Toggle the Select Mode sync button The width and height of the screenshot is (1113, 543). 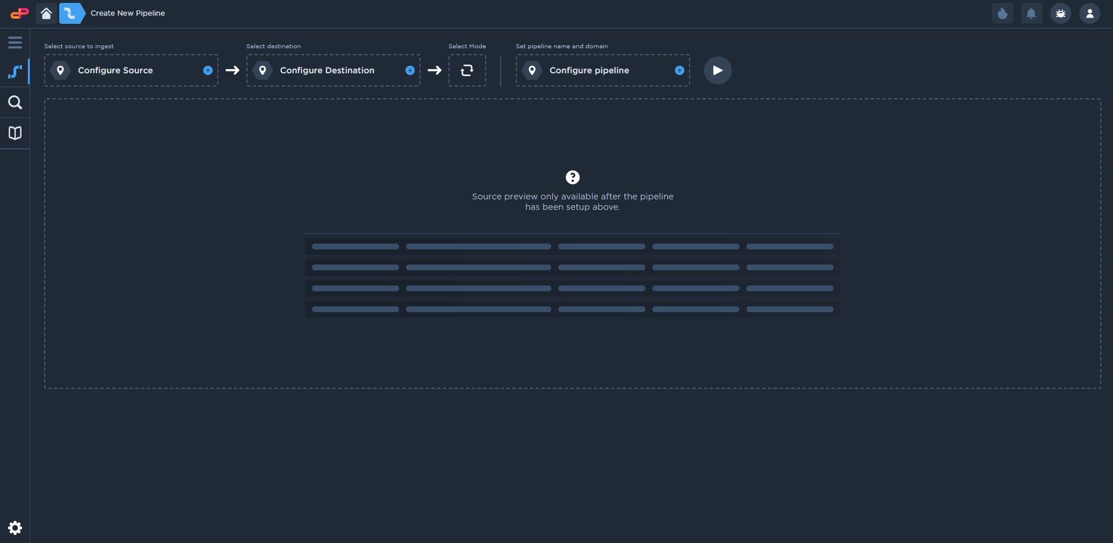coord(467,70)
